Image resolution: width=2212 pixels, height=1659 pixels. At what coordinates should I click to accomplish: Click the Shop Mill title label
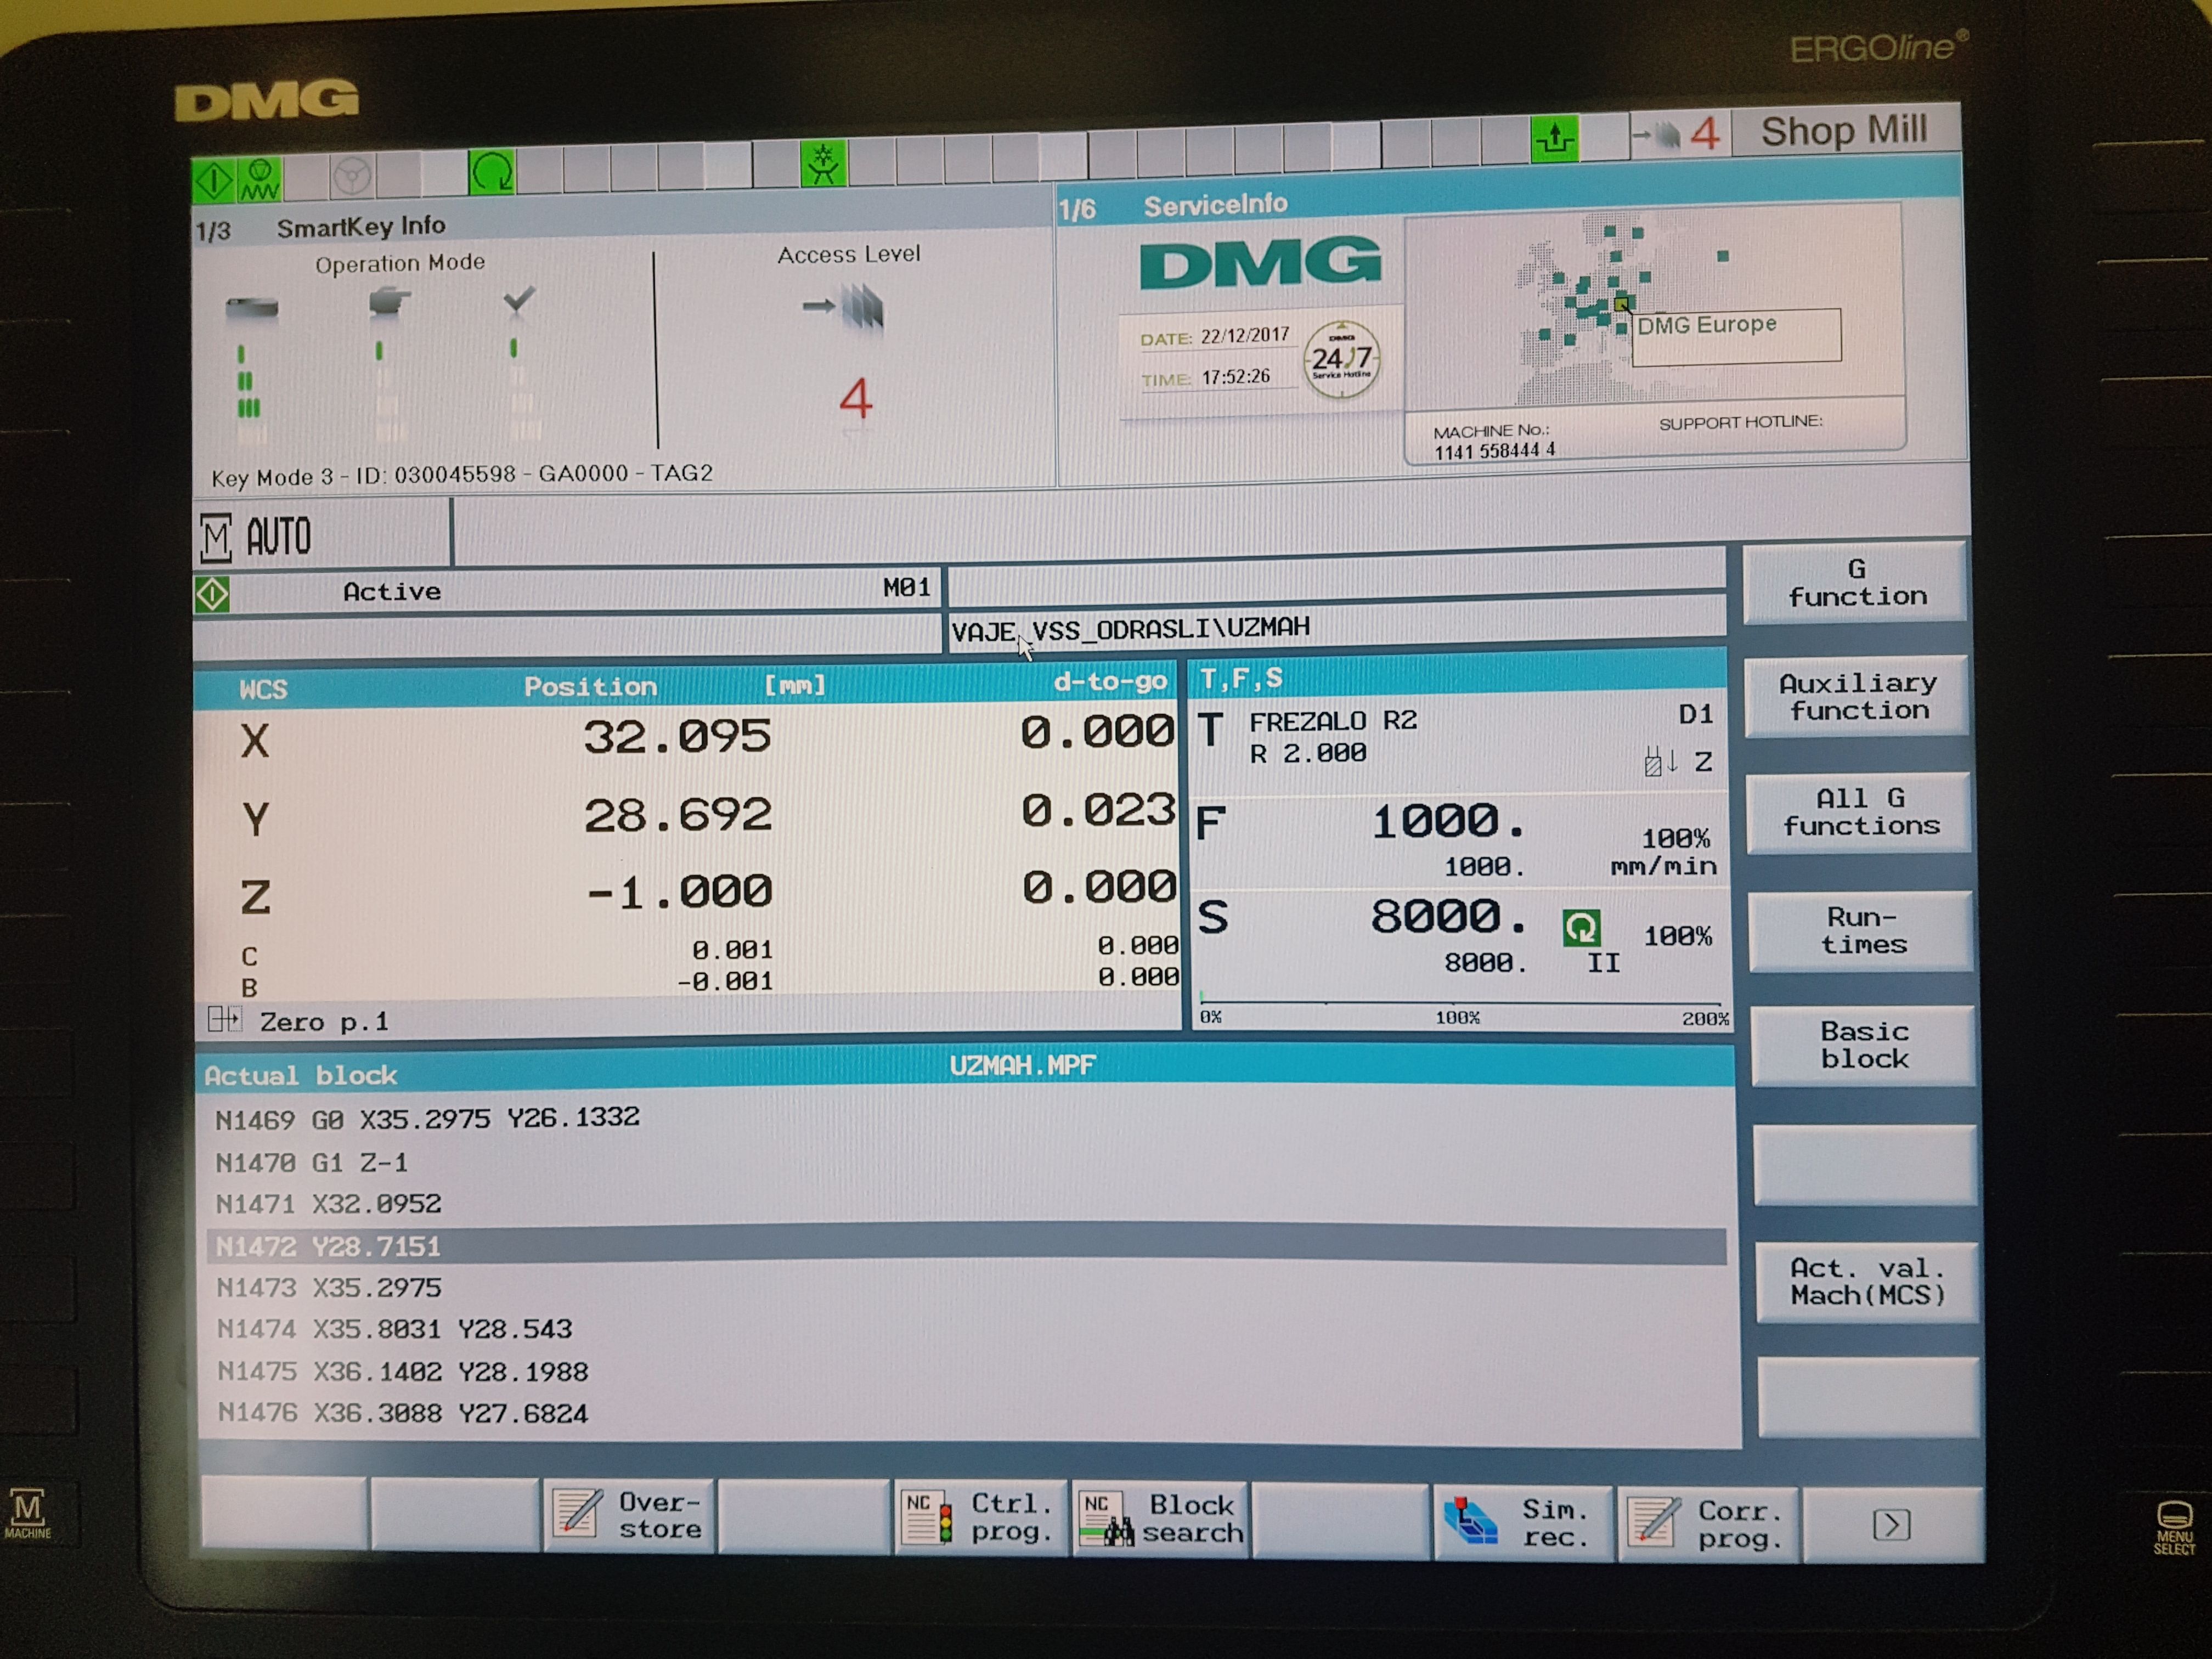pos(1844,130)
